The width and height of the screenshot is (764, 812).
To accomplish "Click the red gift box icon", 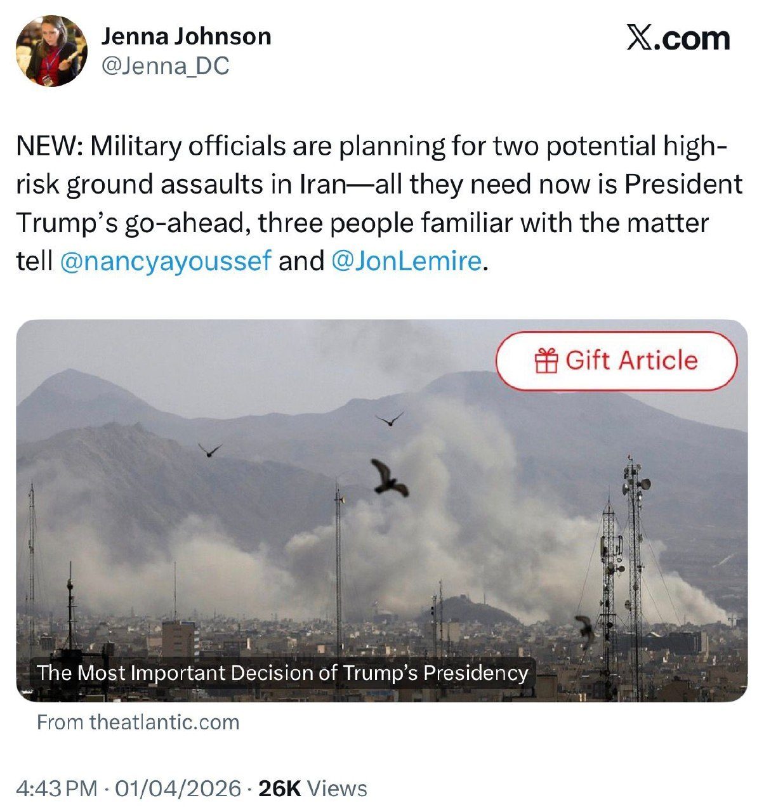I will coord(546,361).
